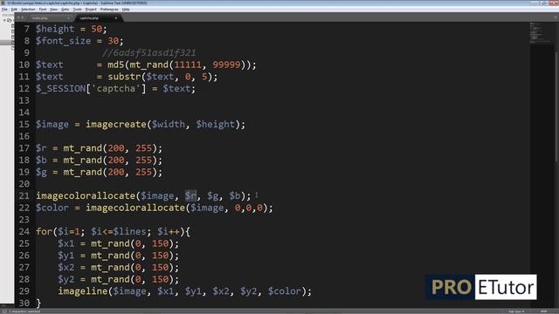Click the number 99999 on line 10

click(x=226, y=65)
